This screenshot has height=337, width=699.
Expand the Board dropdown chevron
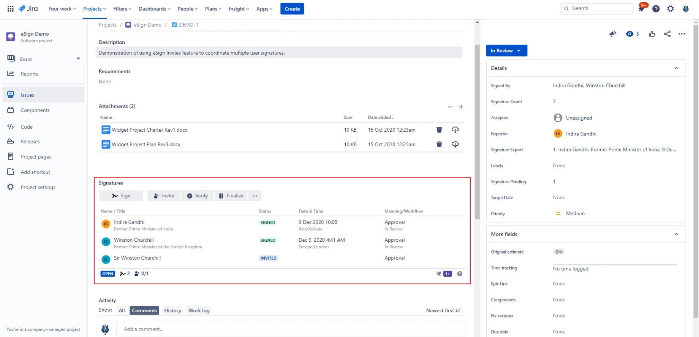(x=78, y=58)
